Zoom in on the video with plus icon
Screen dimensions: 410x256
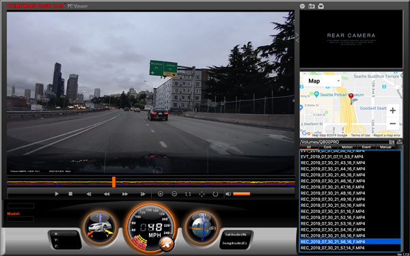coord(161,194)
